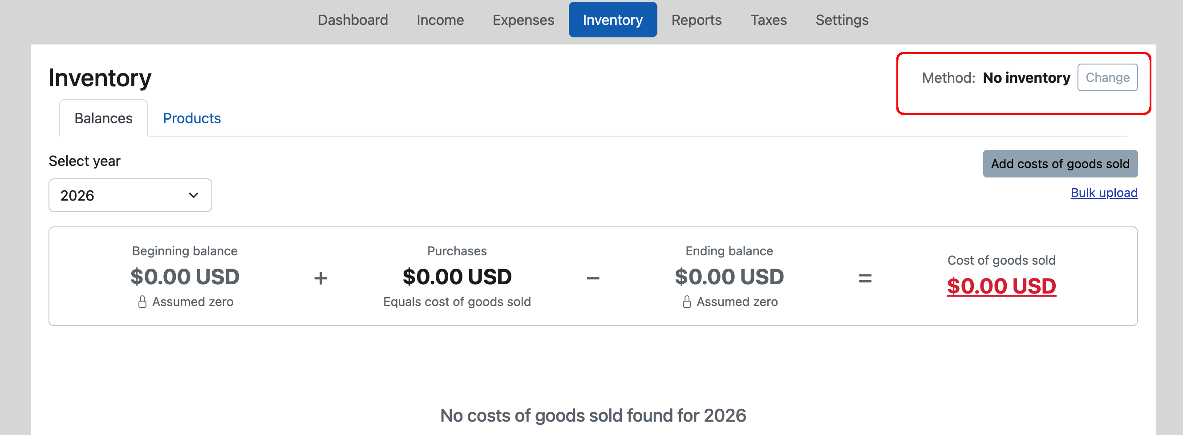Open Settings from the top navigation
The image size is (1183, 435).
click(842, 20)
